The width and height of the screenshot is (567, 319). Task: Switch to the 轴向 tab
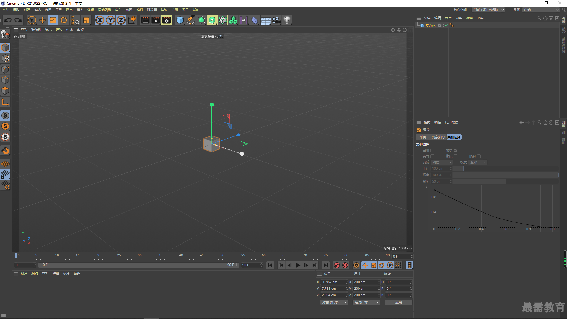(423, 137)
